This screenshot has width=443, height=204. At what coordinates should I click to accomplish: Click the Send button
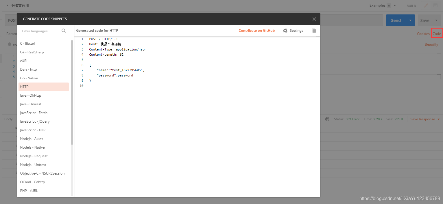tap(396, 20)
